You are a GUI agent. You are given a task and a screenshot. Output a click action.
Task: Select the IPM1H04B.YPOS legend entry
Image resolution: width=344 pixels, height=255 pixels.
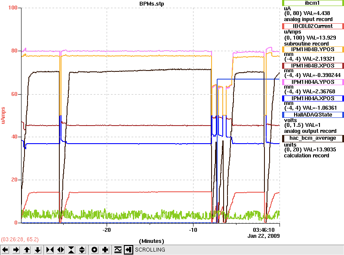point(313,49)
